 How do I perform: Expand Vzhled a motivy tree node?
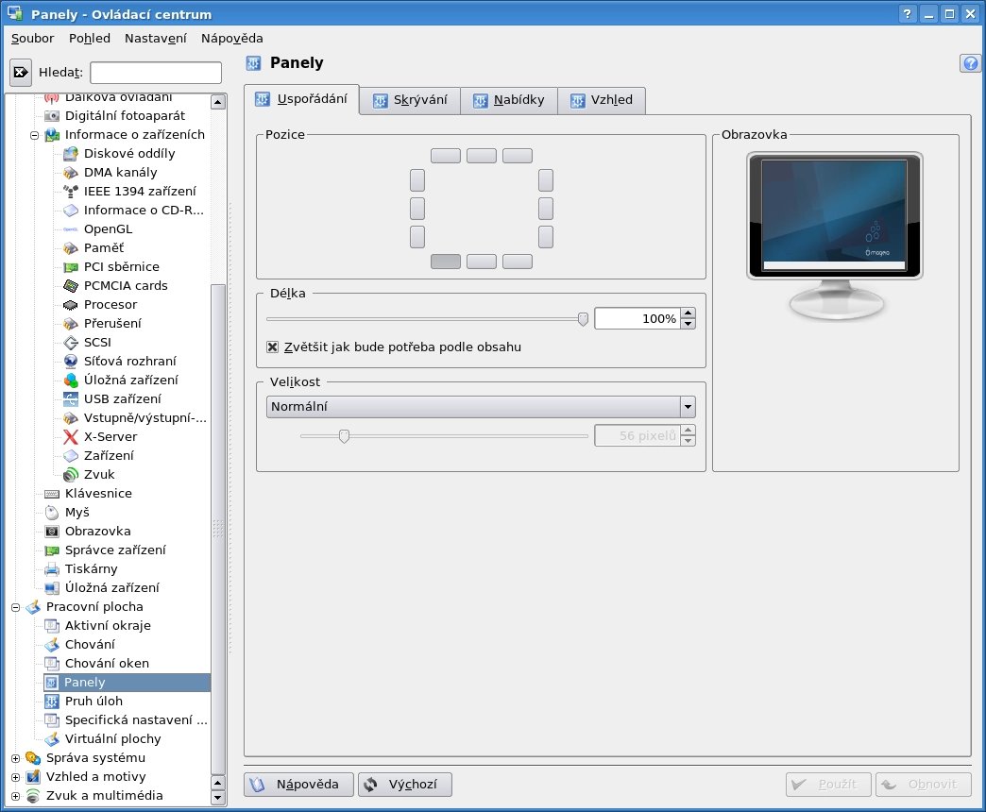16,777
